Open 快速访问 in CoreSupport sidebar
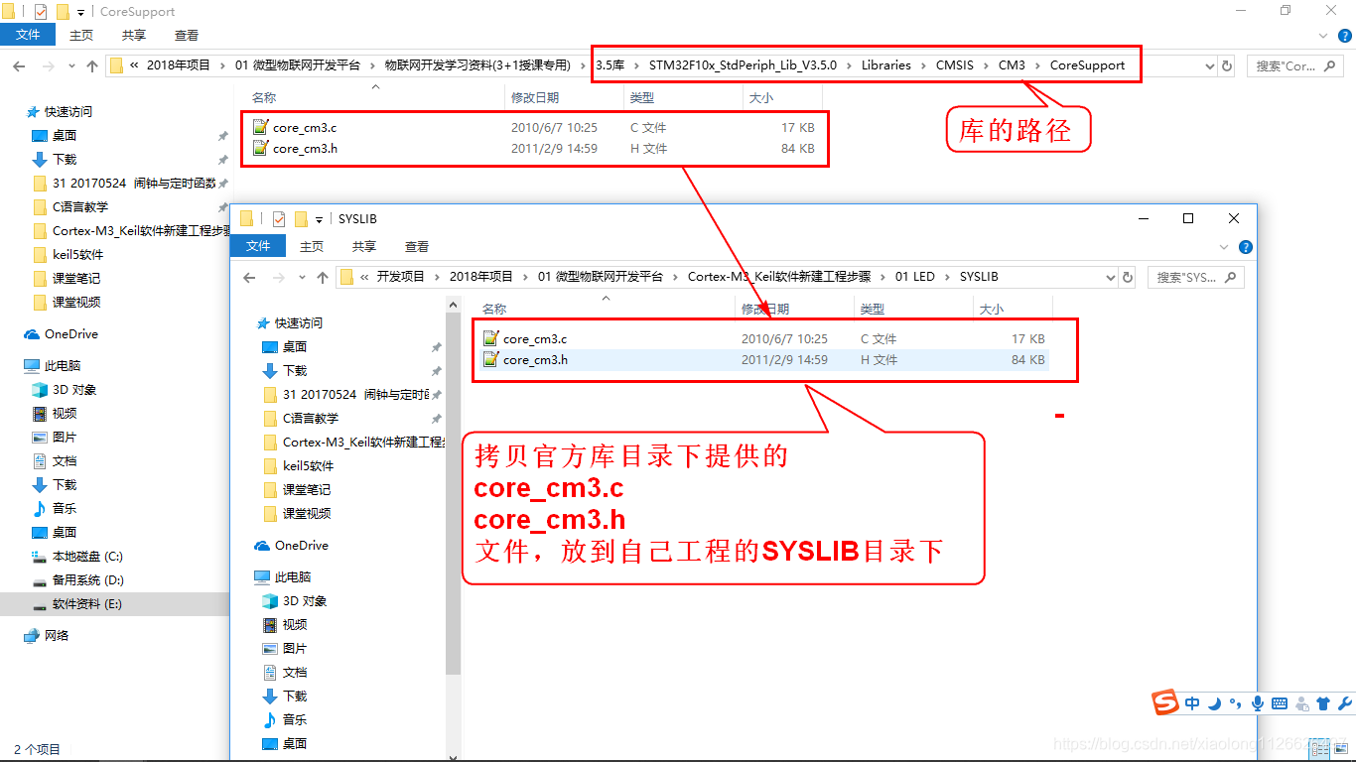The width and height of the screenshot is (1356, 762). point(68,112)
